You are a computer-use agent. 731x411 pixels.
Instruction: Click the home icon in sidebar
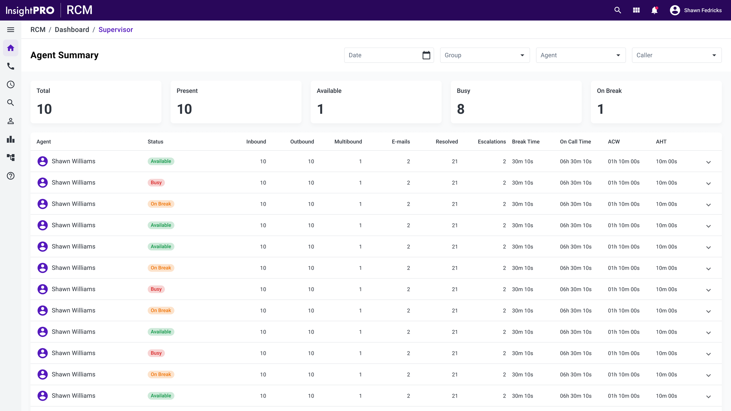point(11,48)
